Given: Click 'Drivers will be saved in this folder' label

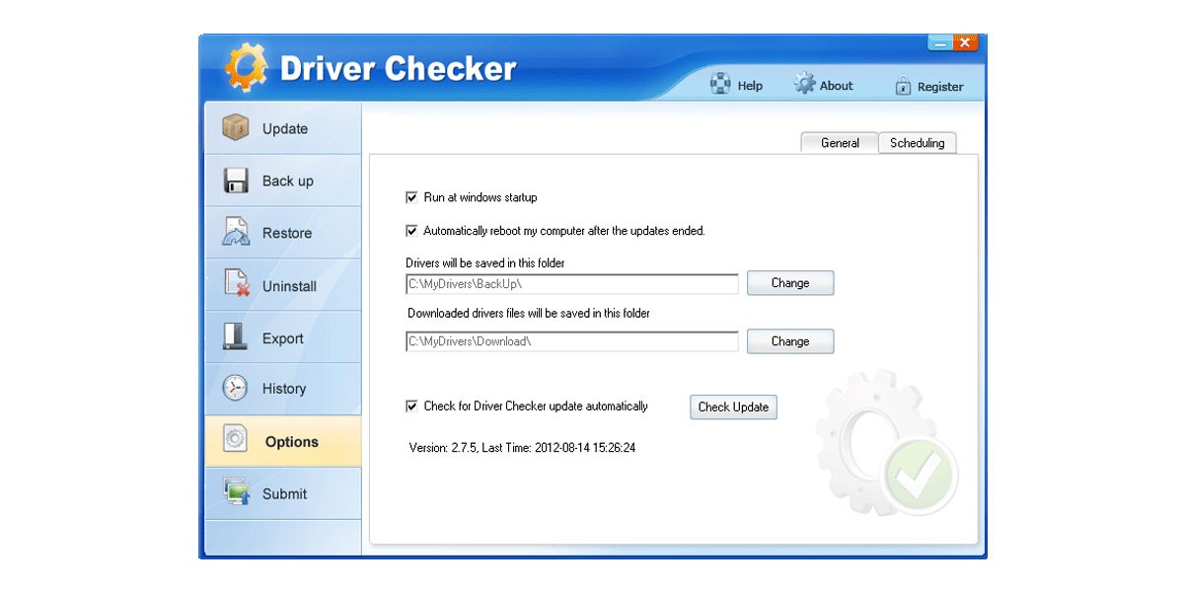Looking at the screenshot, I should (484, 263).
